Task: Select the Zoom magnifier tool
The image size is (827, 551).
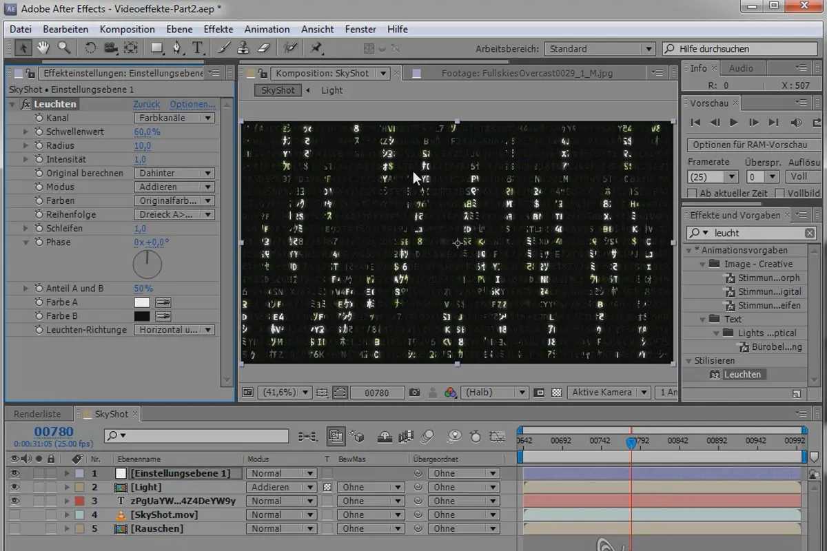Action: tap(64, 48)
